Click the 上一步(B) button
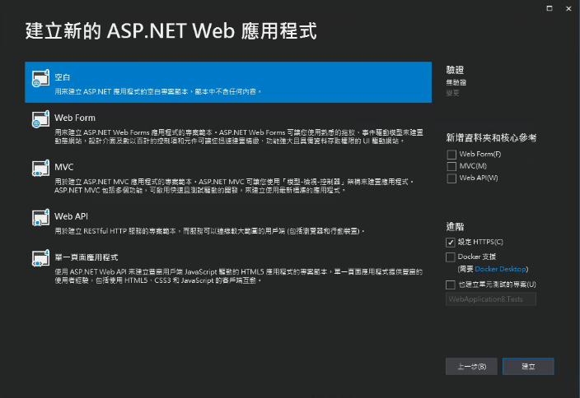Viewport: 580px width, 398px height. pos(471,366)
